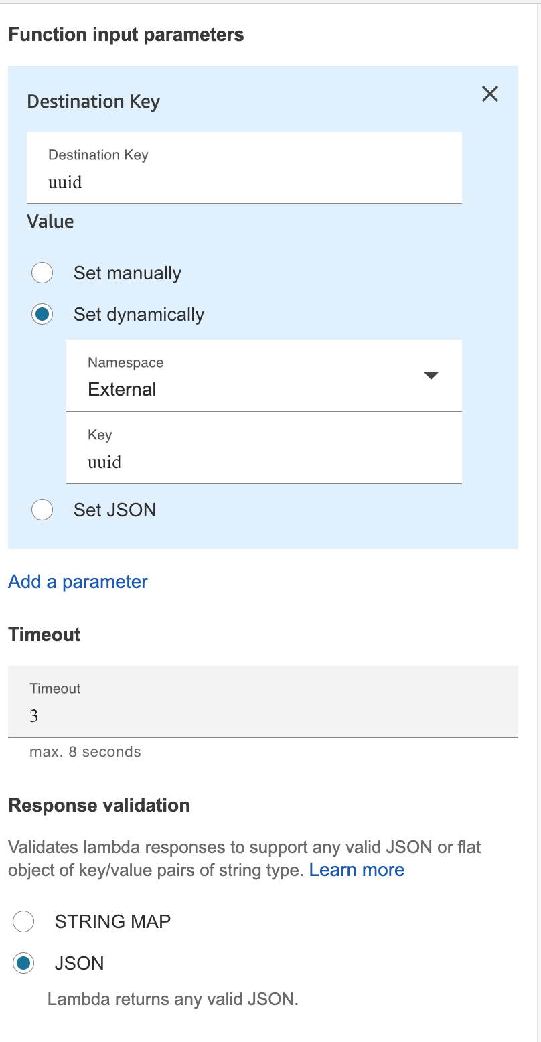Click the Add a parameter link
541x1042 pixels.
point(78,581)
